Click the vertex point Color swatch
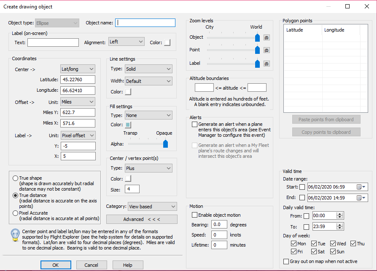 (128, 179)
